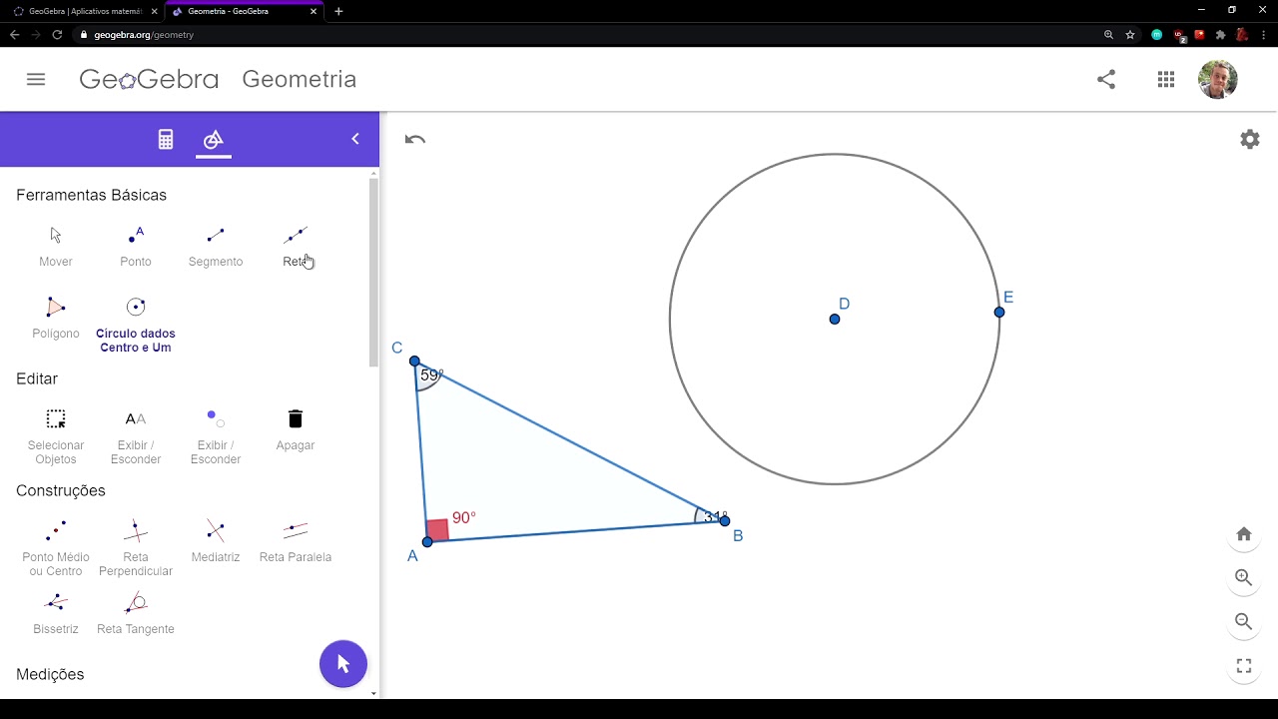Select the Mediatriz tool
Viewport: 1278px width, 719px height.
point(216,541)
